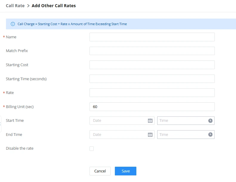Click the Match Prefix label
Image resolution: width=236 pixels, height=182 pixels.
17,51
